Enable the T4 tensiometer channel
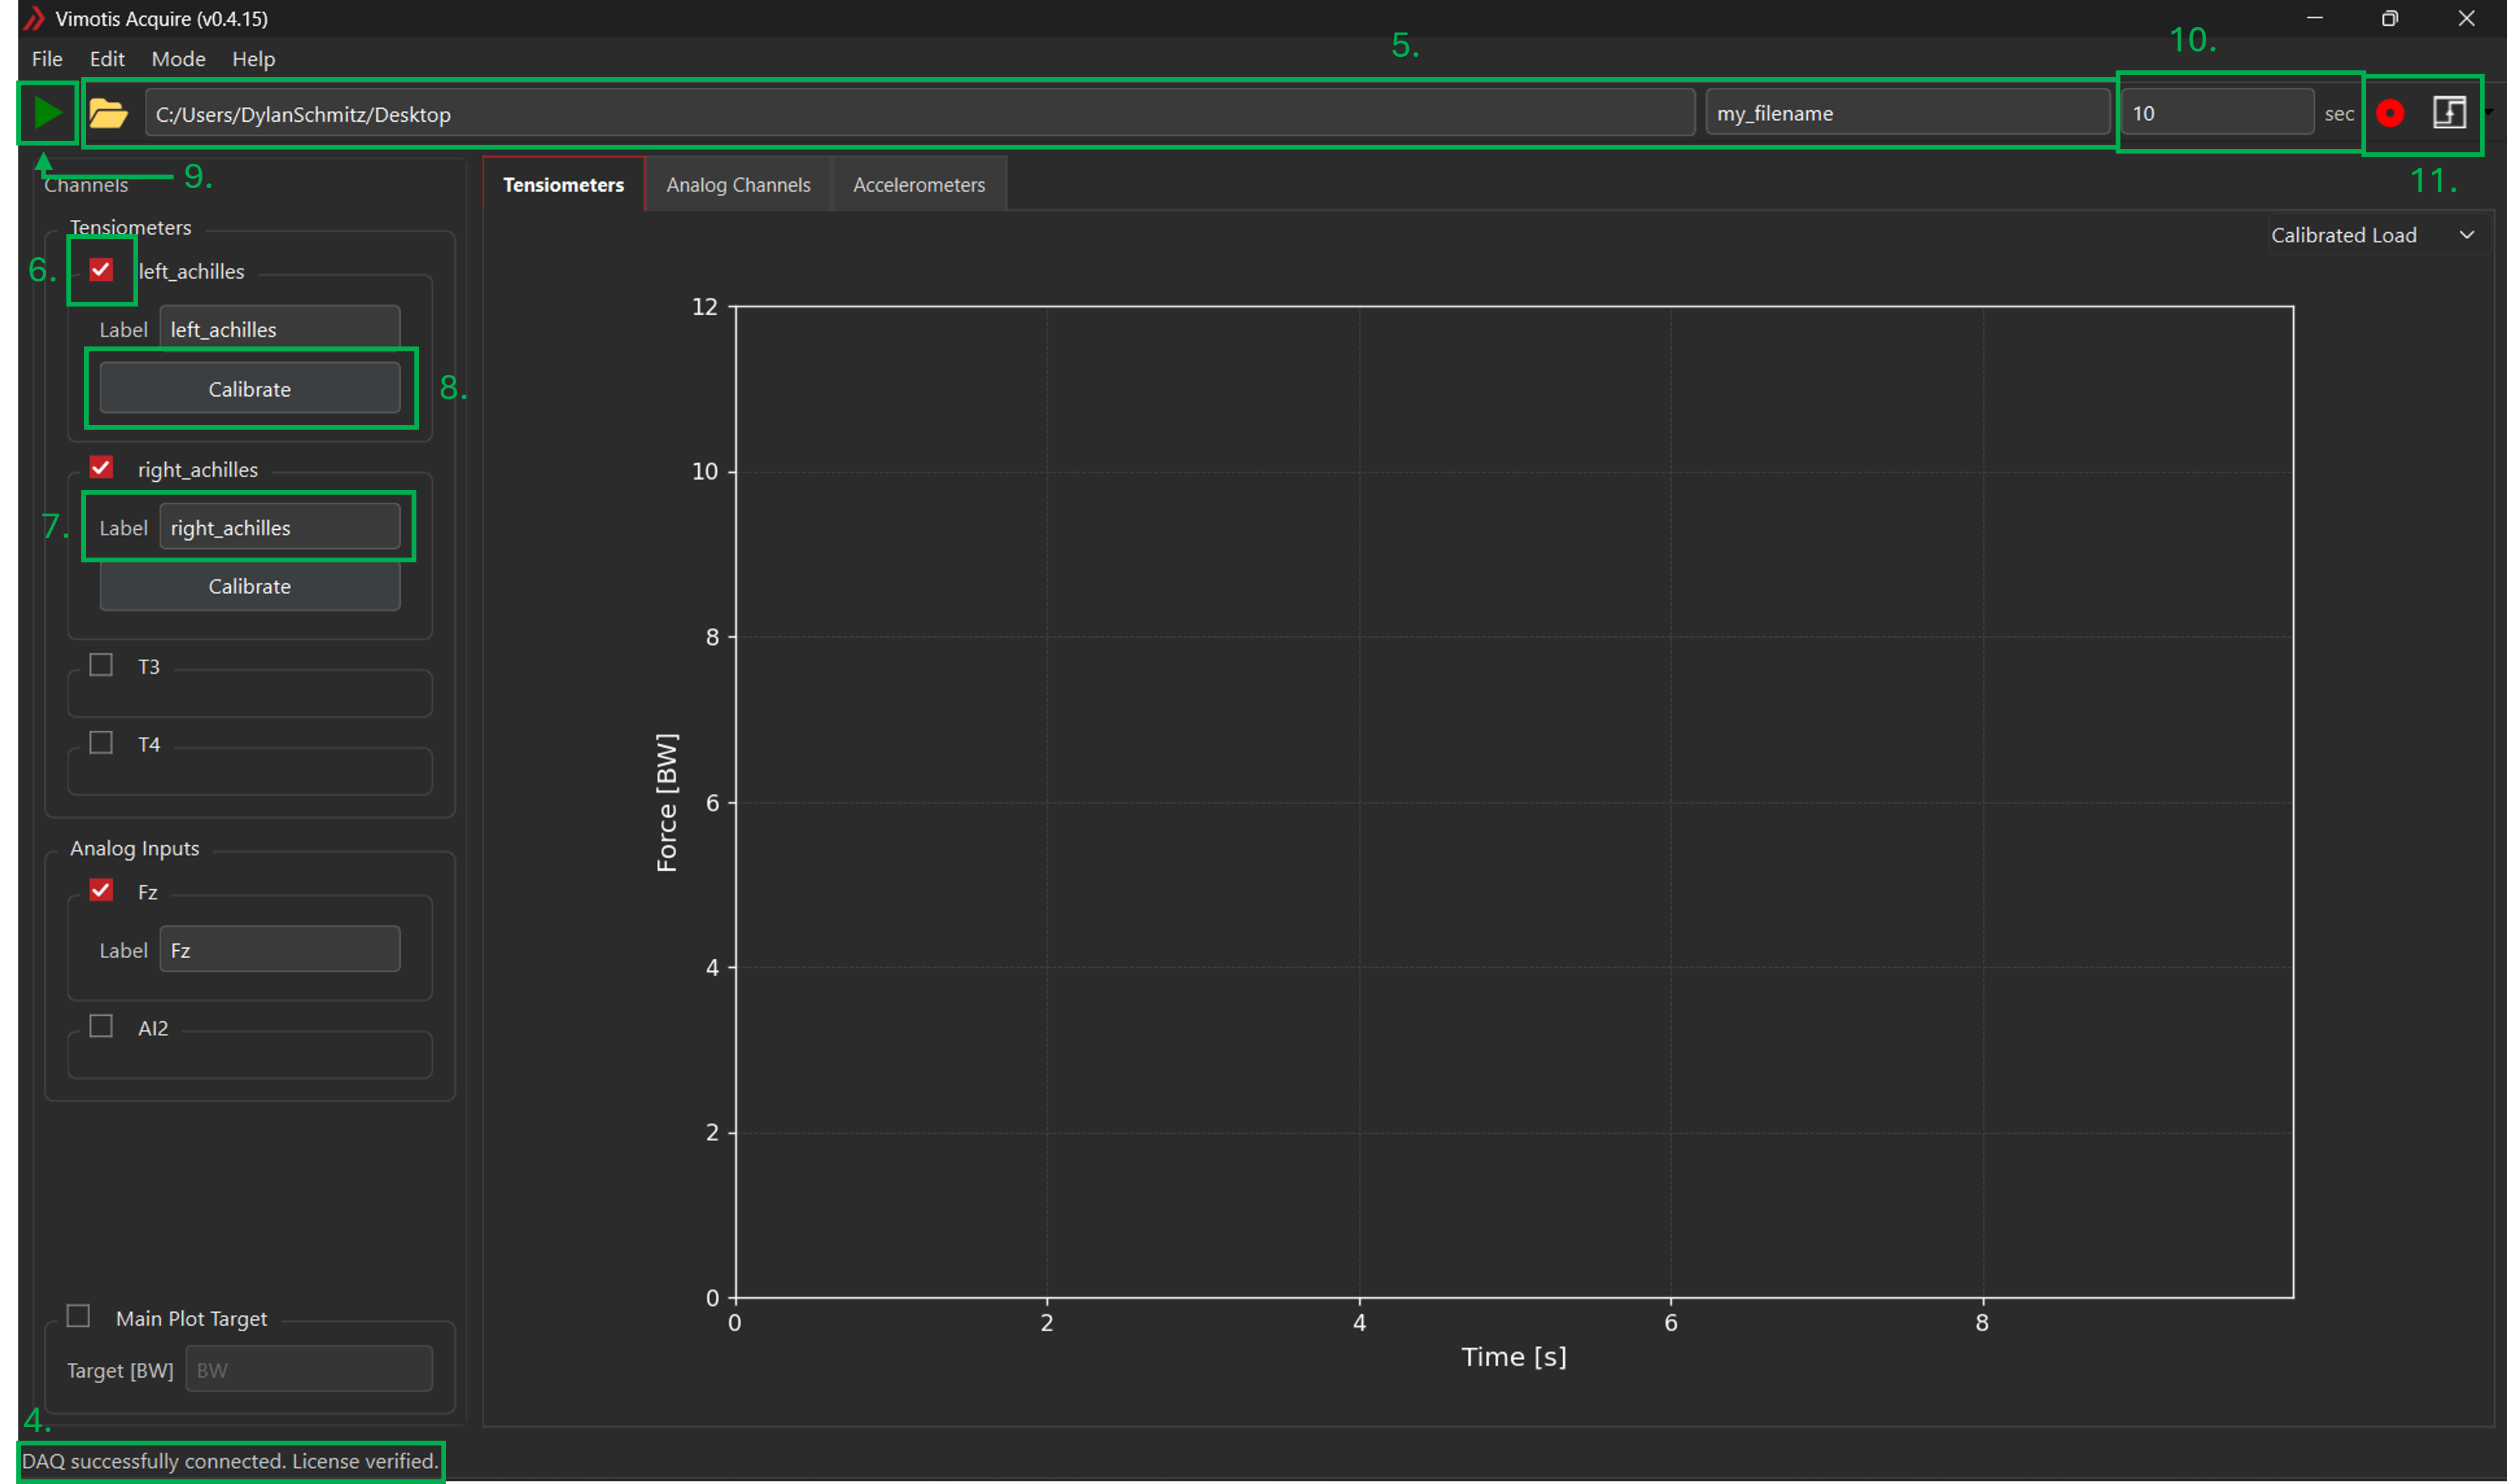Image resolution: width=2507 pixels, height=1484 pixels. pos(101,743)
